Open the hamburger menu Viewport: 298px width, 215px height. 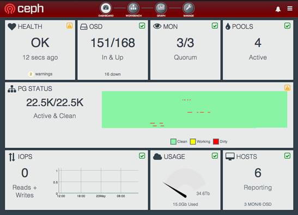pos(290,8)
